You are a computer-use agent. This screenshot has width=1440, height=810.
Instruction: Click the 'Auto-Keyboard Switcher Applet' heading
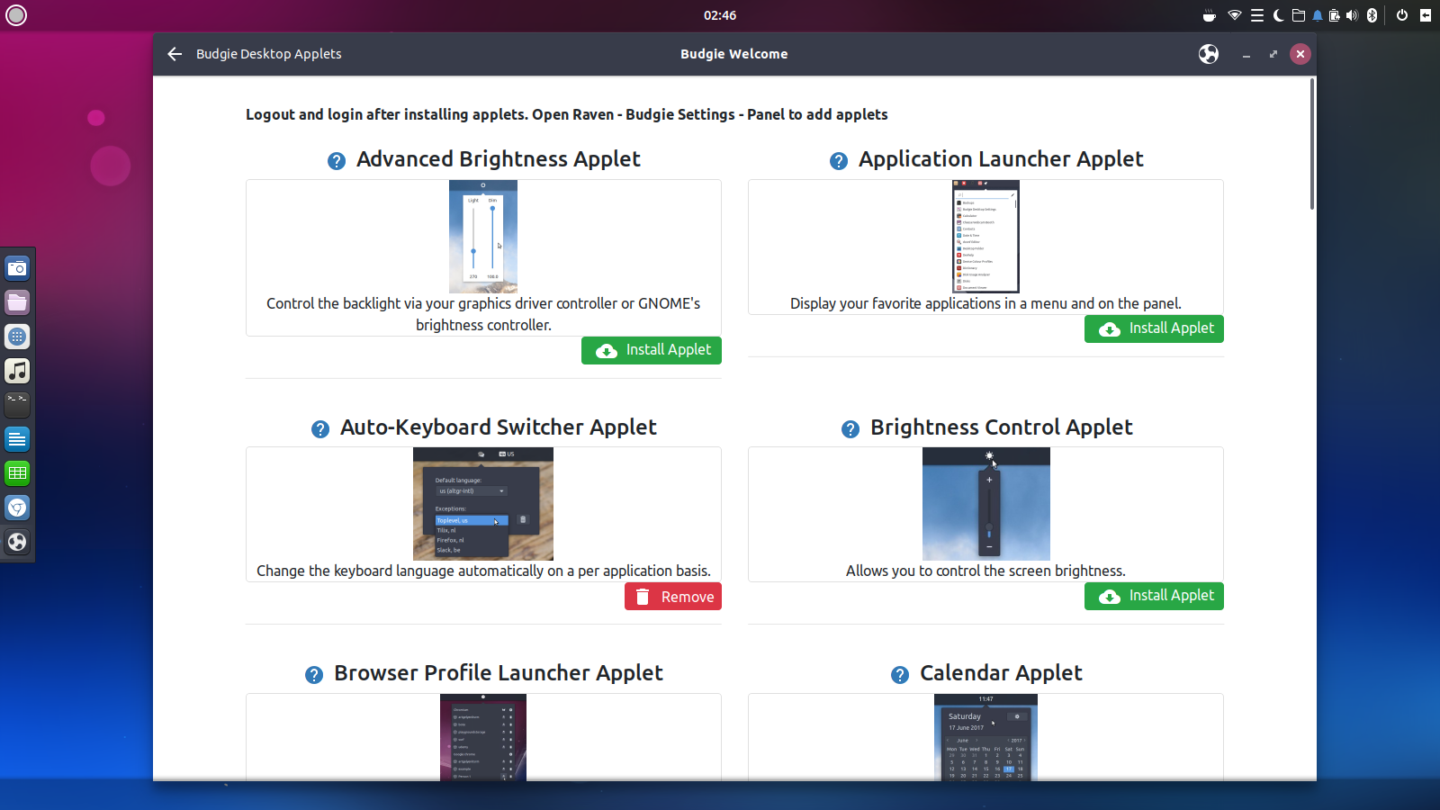(499, 427)
